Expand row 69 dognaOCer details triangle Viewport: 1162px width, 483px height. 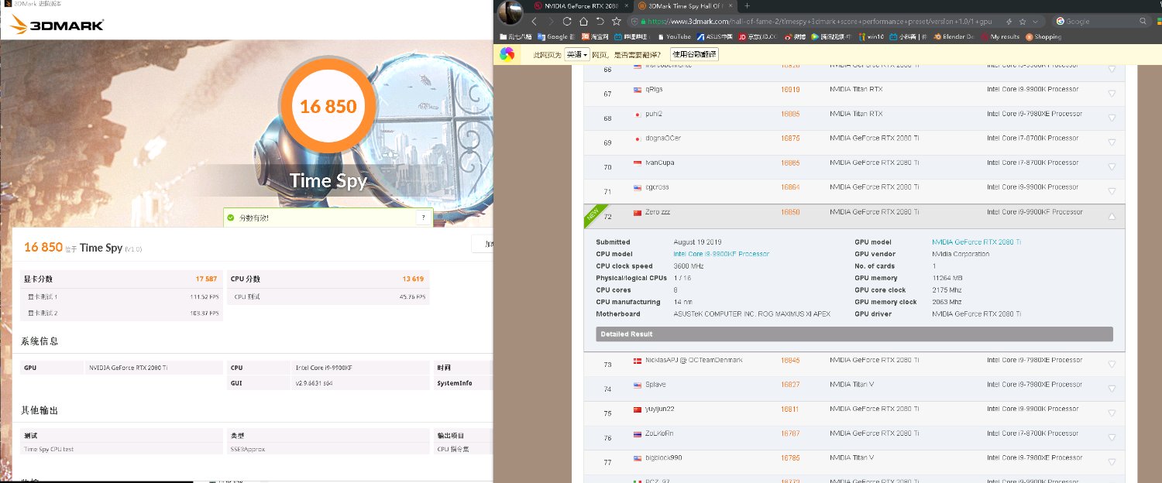point(1112,142)
